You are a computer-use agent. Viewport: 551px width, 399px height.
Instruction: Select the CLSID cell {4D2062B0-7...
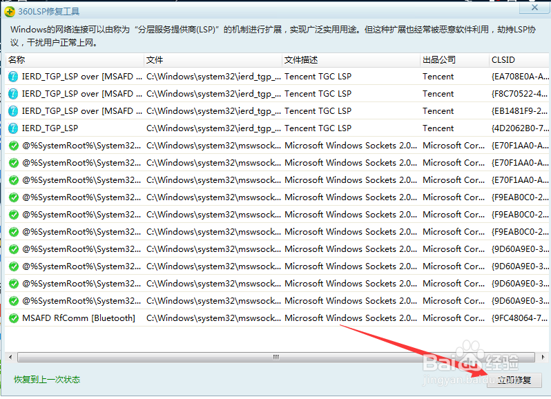520,128
